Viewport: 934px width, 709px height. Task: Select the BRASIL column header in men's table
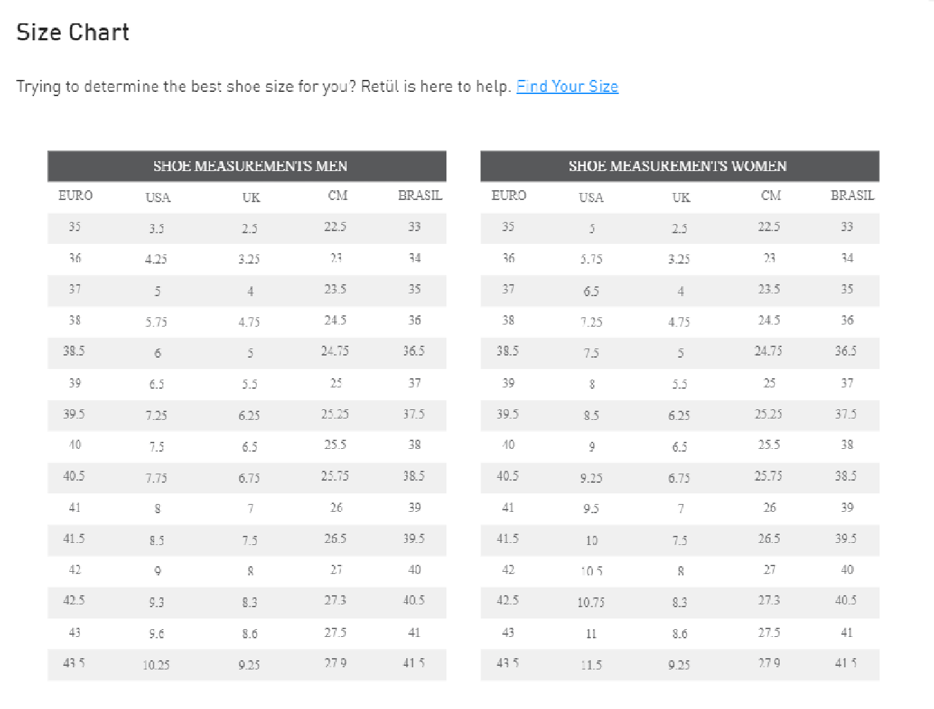[x=420, y=196]
